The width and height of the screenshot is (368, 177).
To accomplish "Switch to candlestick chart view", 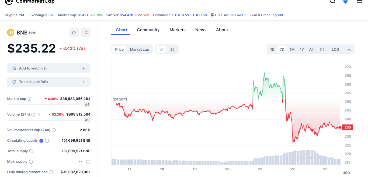I will point(172,49).
